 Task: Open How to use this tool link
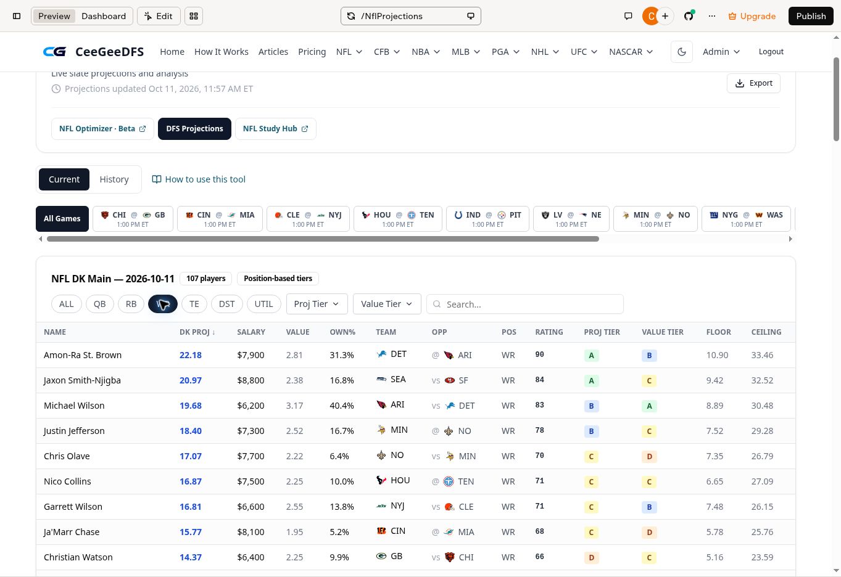point(199,179)
